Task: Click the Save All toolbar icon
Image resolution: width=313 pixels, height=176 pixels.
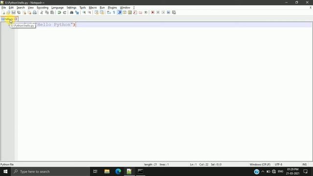Action: point(19,12)
